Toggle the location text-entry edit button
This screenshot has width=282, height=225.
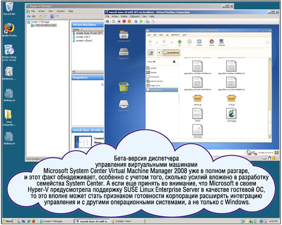click(x=151, y=53)
